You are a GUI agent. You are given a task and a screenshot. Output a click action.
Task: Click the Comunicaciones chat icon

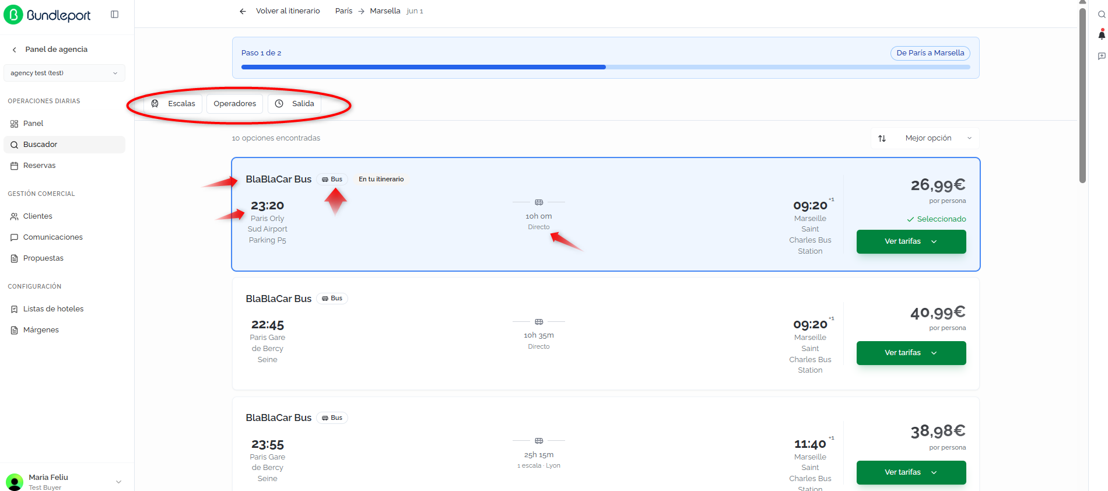pos(15,237)
